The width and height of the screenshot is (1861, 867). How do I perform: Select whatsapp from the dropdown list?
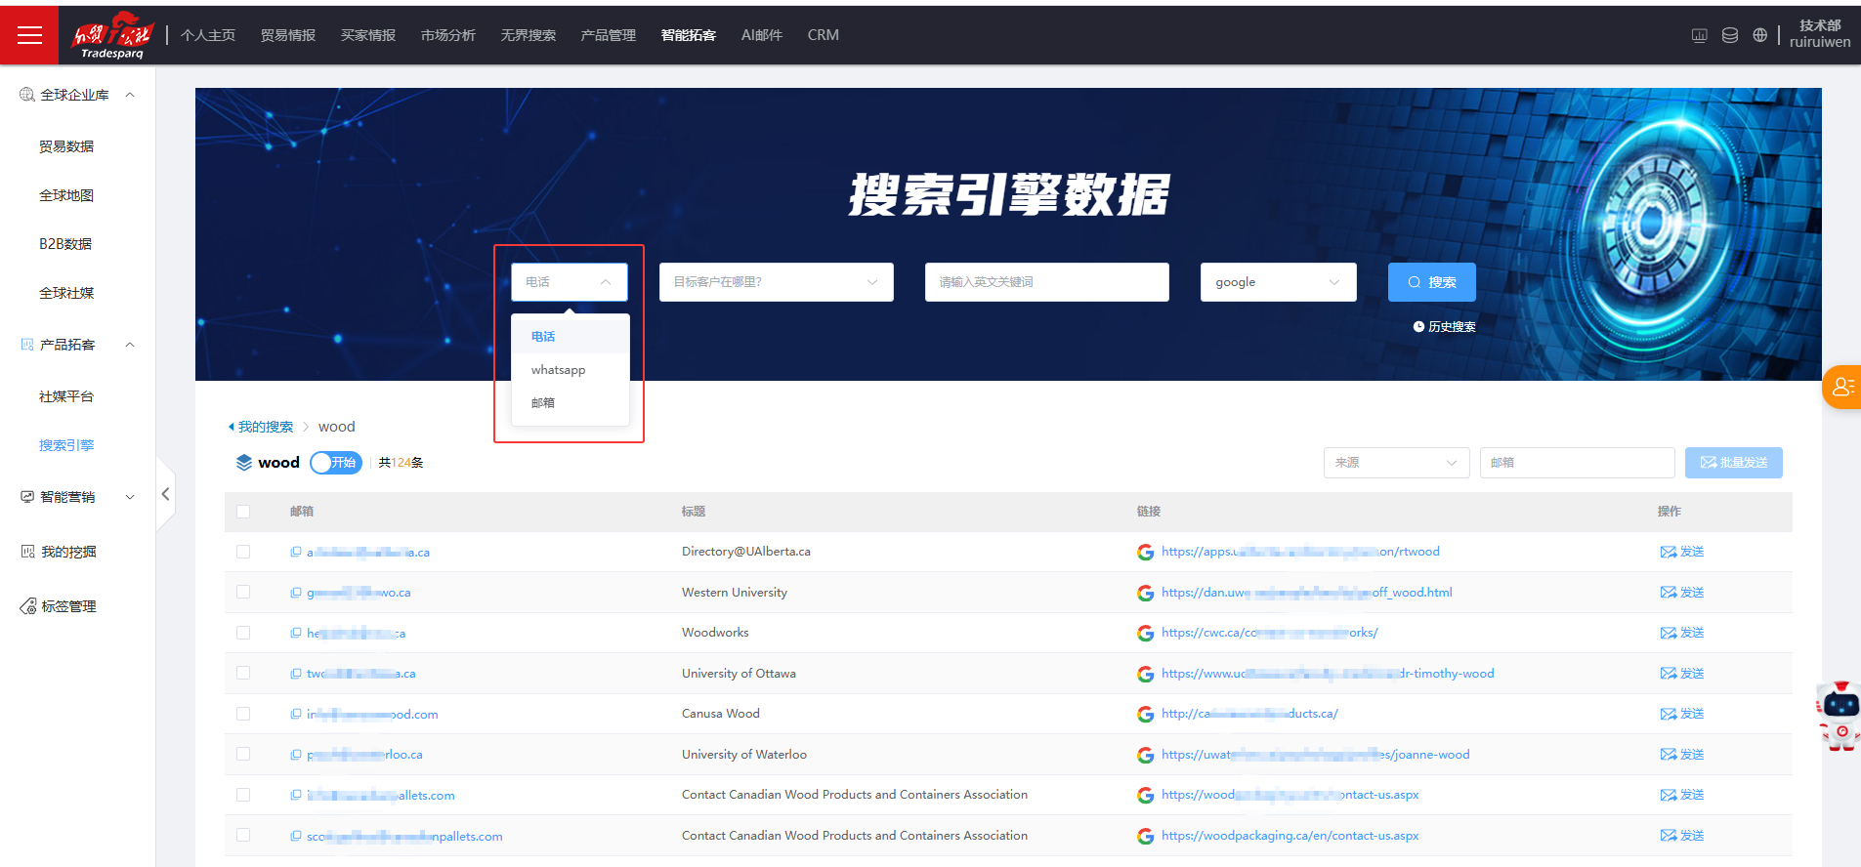(559, 370)
